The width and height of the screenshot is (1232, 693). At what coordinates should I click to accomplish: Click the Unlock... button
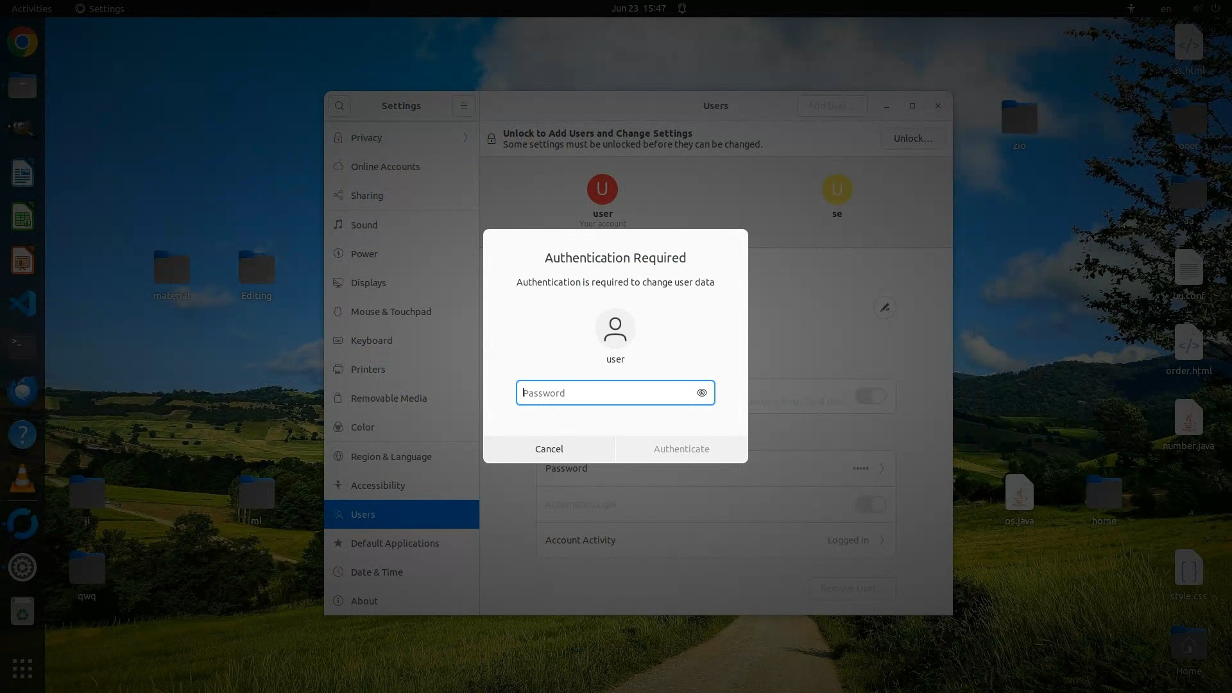coord(912,139)
